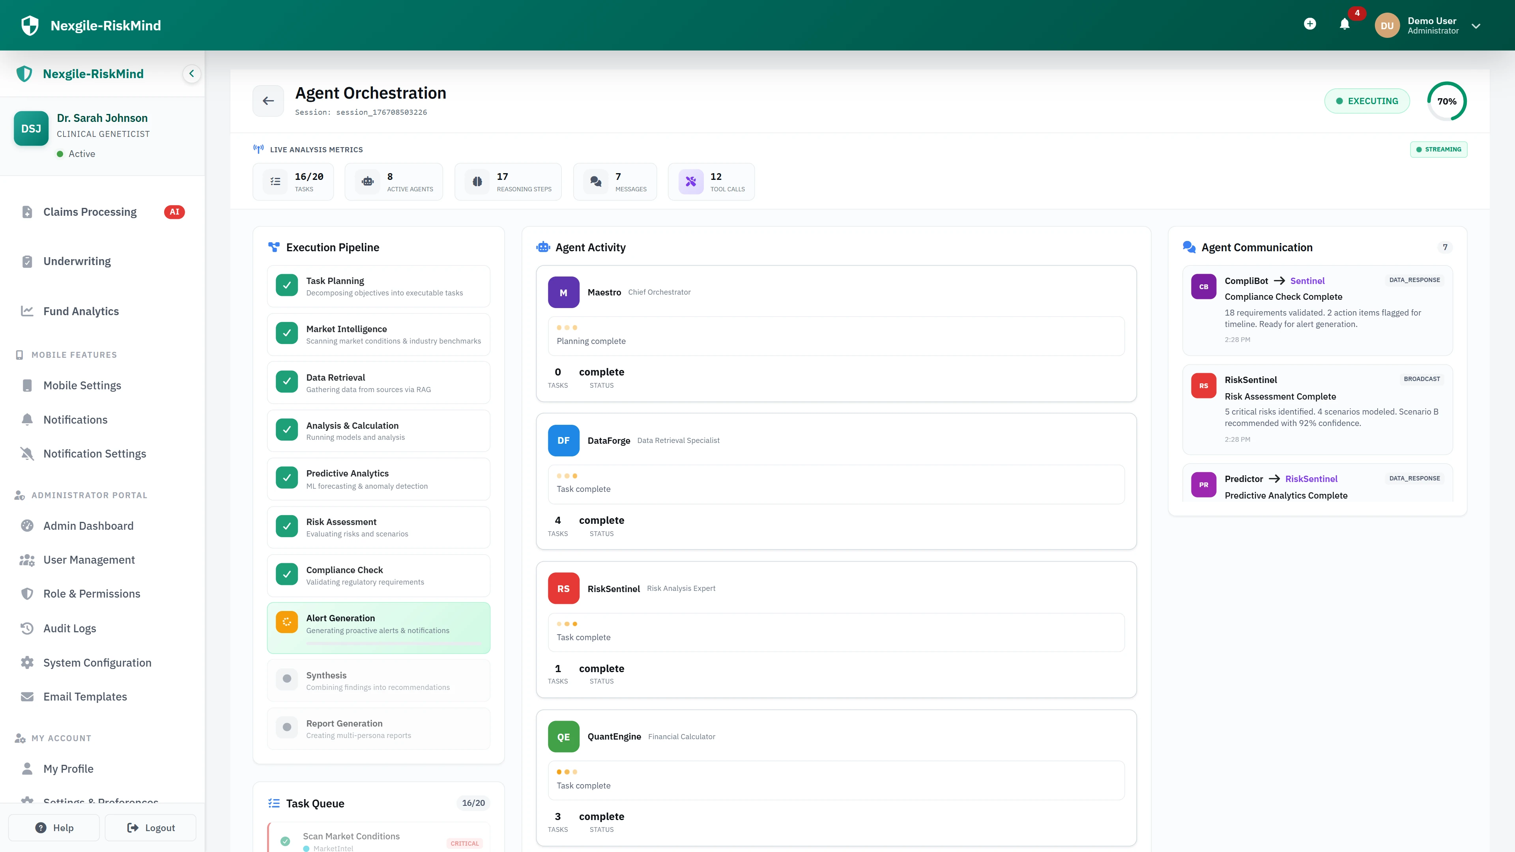Viewport: 1515px width, 852px height.
Task: Click the back arrow beside Agent Orchestration
Action: point(268,101)
